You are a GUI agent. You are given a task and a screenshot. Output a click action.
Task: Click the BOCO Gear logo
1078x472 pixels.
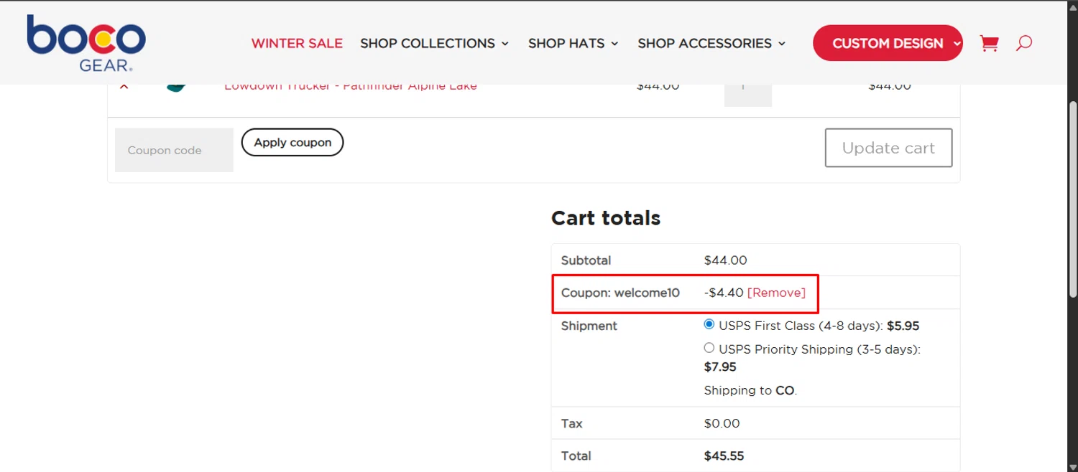point(86,43)
